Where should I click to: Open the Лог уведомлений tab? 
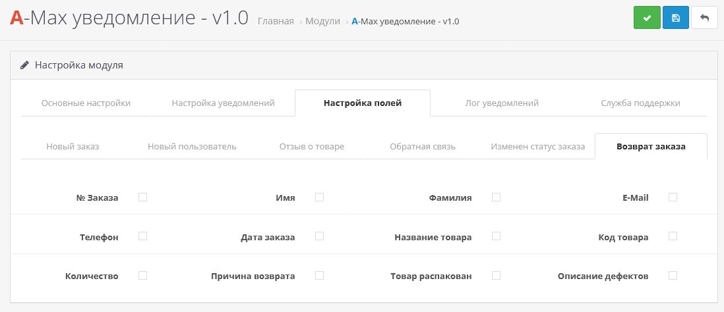click(x=502, y=103)
